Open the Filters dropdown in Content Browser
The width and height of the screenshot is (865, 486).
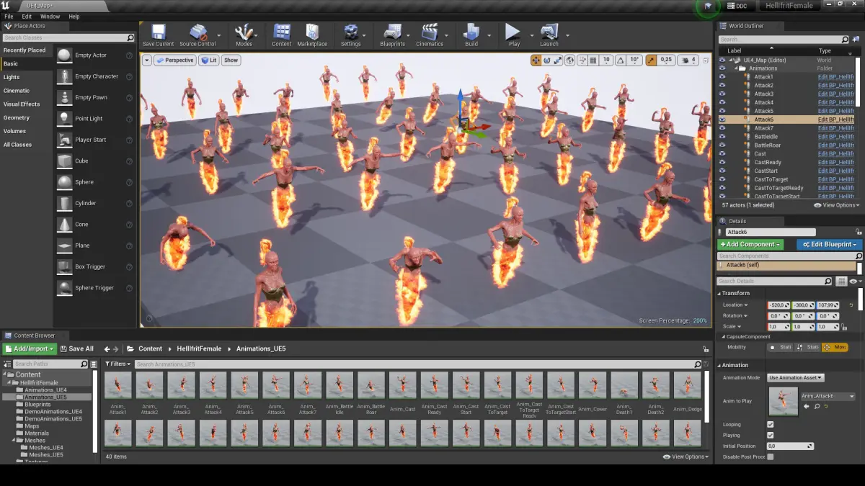tap(117, 364)
